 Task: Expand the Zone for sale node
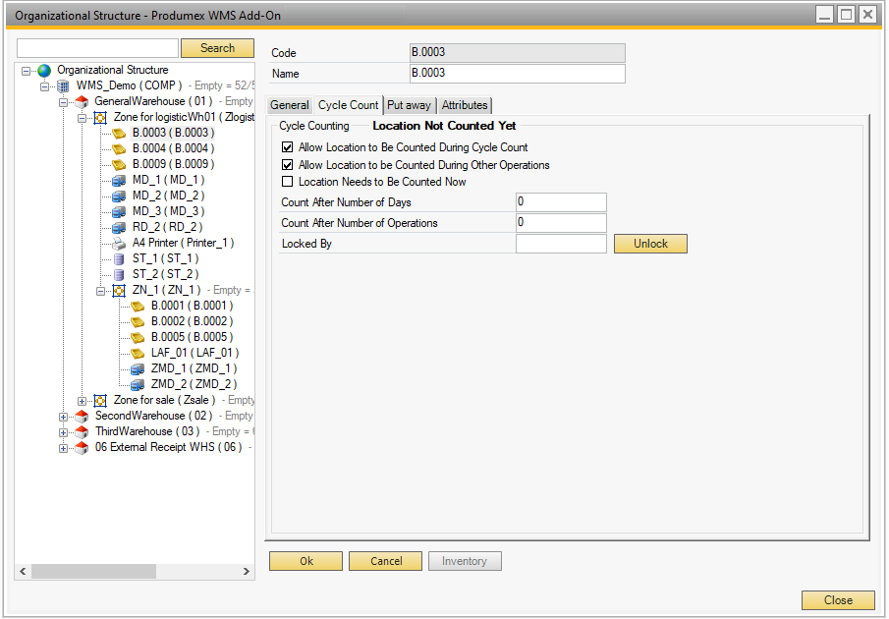point(83,400)
